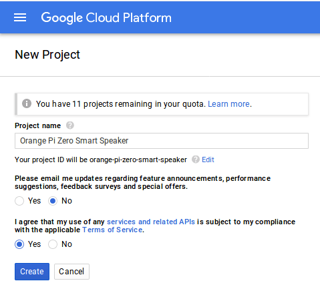Click the Cancel button
Viewport: 320px width, 291px height.
tap(71, 272)
